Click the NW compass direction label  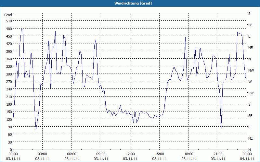pyautogui.click(x=251, y=70)
